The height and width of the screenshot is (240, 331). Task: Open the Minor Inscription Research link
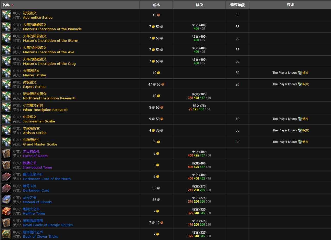[x=45, y=110]
